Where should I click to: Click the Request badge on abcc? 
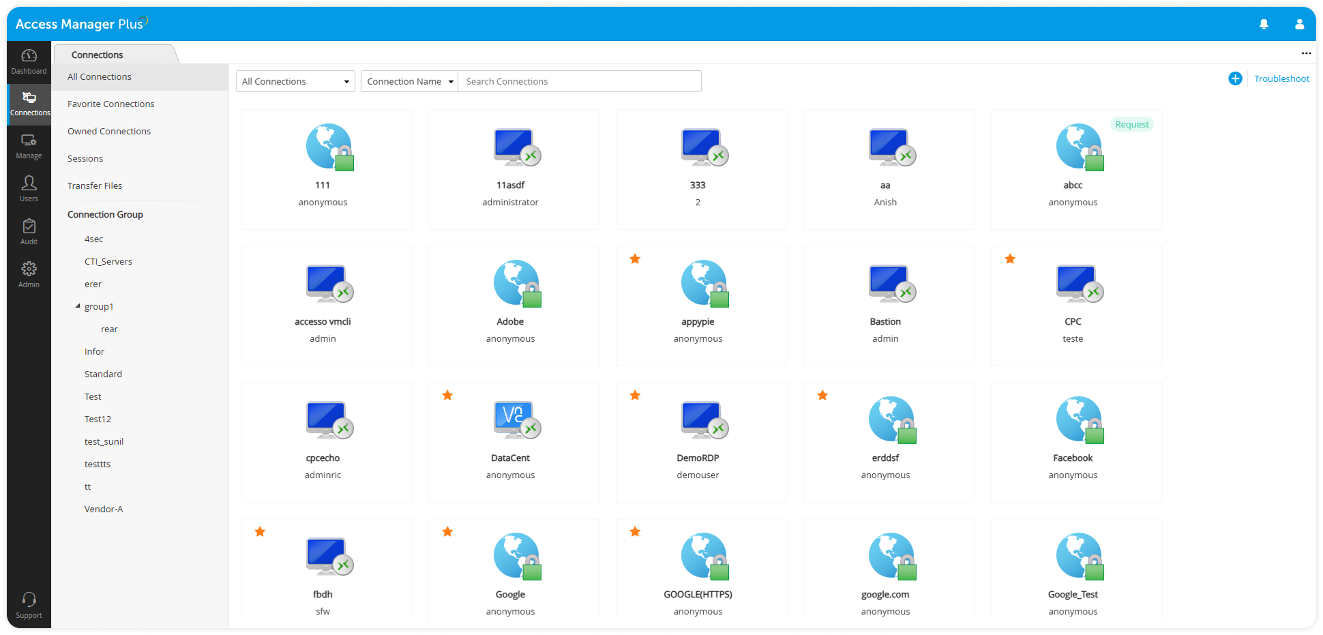[x=1132, y=124]
